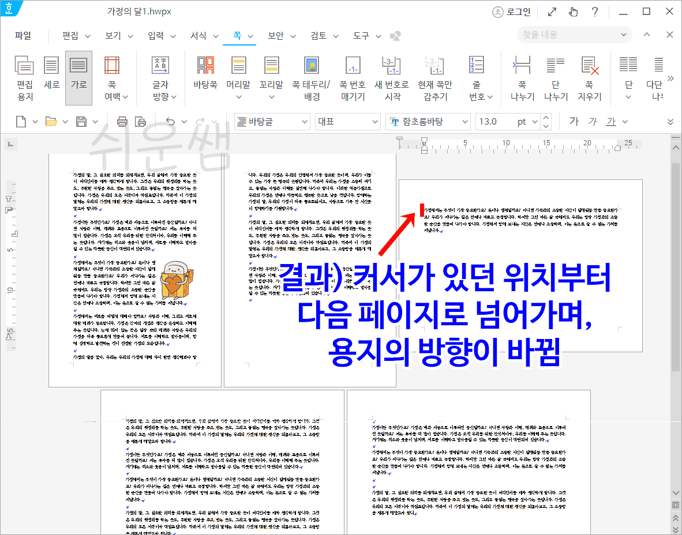The image size is (682, 535).
Task: Insert a 쪽 나누기 page break
Action: [x=522, y=78]
